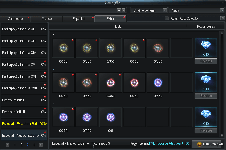Switch to the Calabouço tab
The width and height of the screenshot is (226, 150).
coord(15,19)
